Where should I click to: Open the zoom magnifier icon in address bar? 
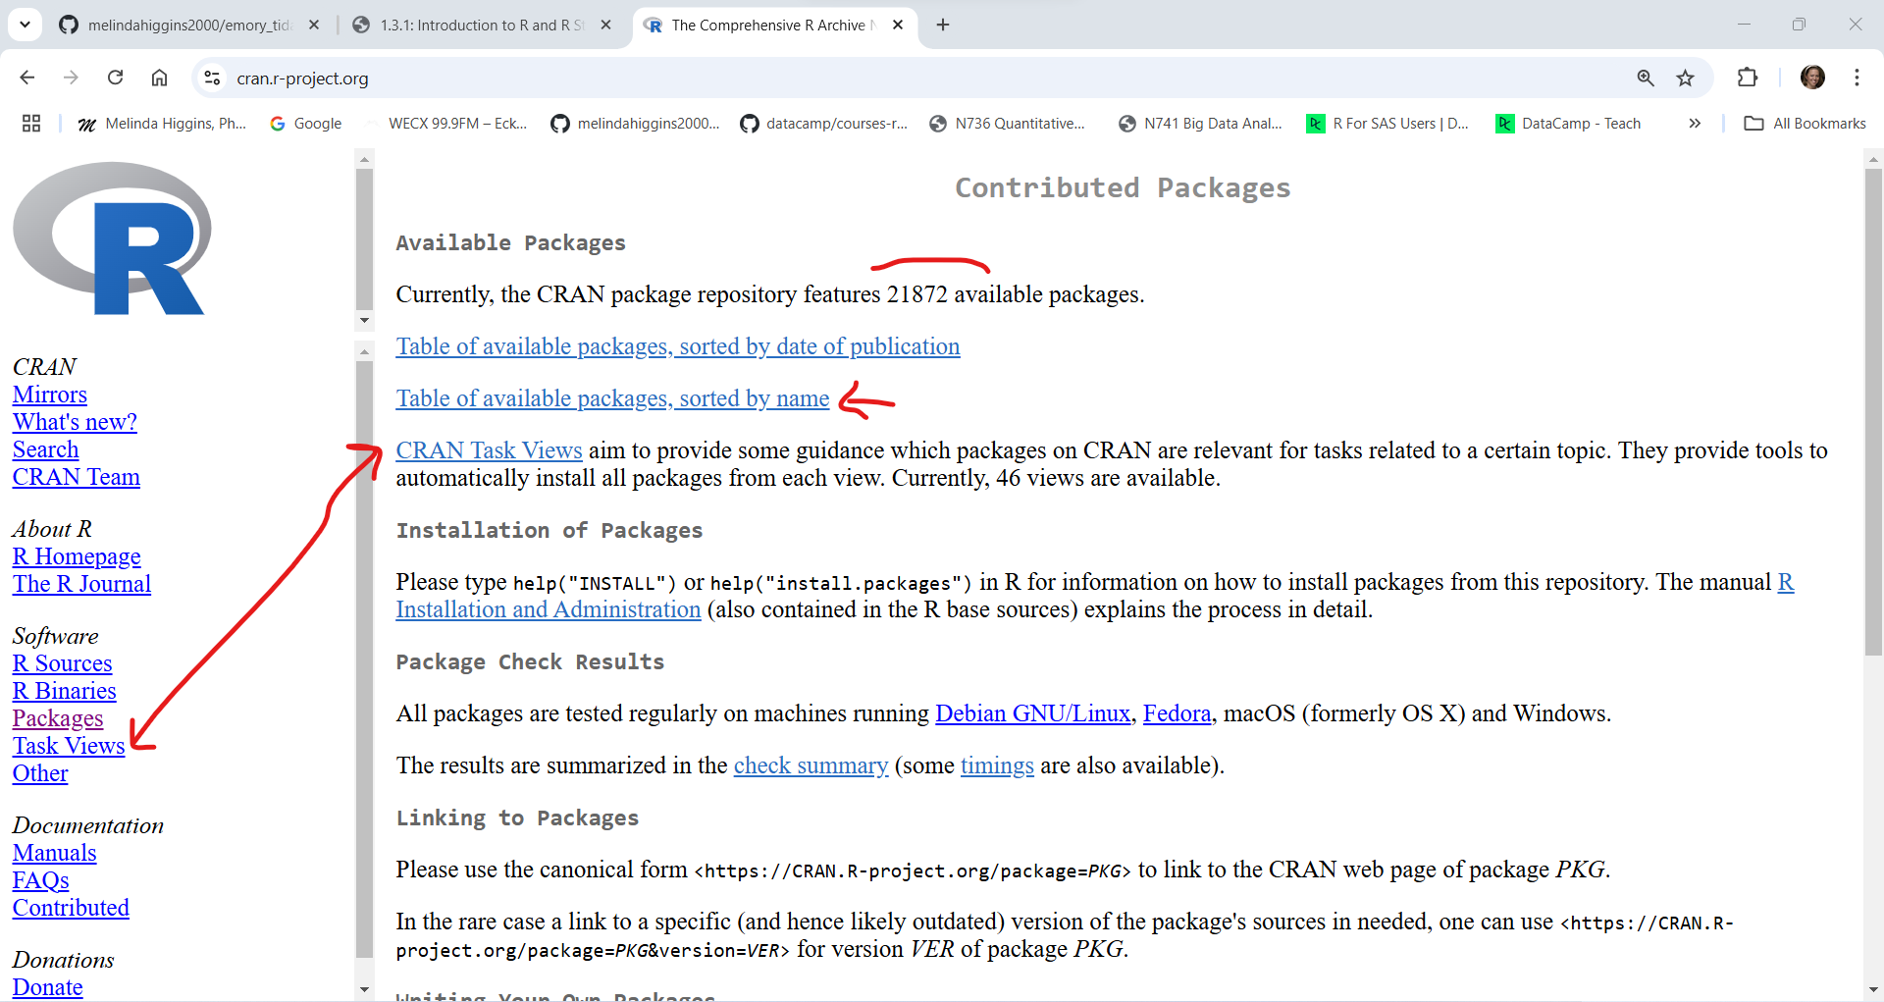click(x=1646, y=78)
